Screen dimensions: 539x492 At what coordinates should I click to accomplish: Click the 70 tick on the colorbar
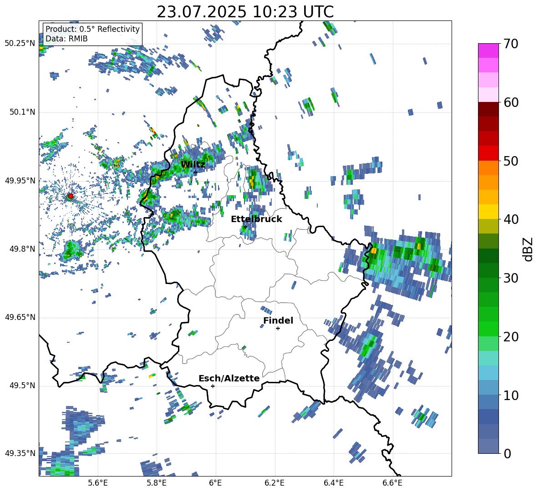point(511,44)
